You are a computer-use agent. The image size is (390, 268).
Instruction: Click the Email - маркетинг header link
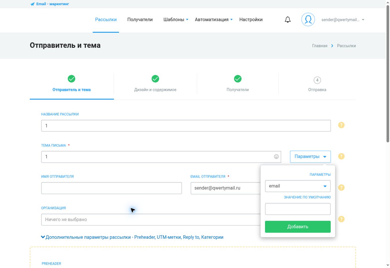pyautogui.click(x=53, y=4)
